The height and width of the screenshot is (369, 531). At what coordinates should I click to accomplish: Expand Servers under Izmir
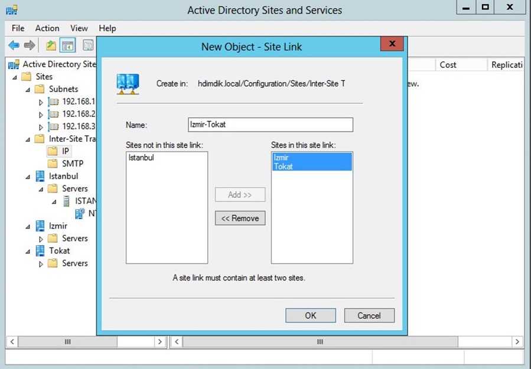pyautogui.click(x=41, y=239)
